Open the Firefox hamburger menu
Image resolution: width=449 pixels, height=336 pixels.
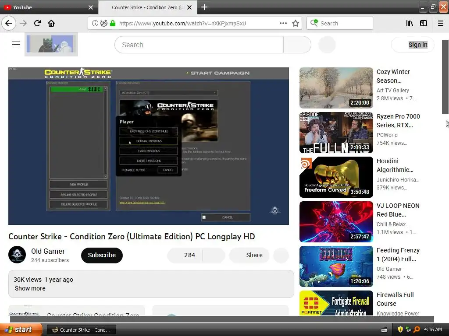click(x=441, y=23)
